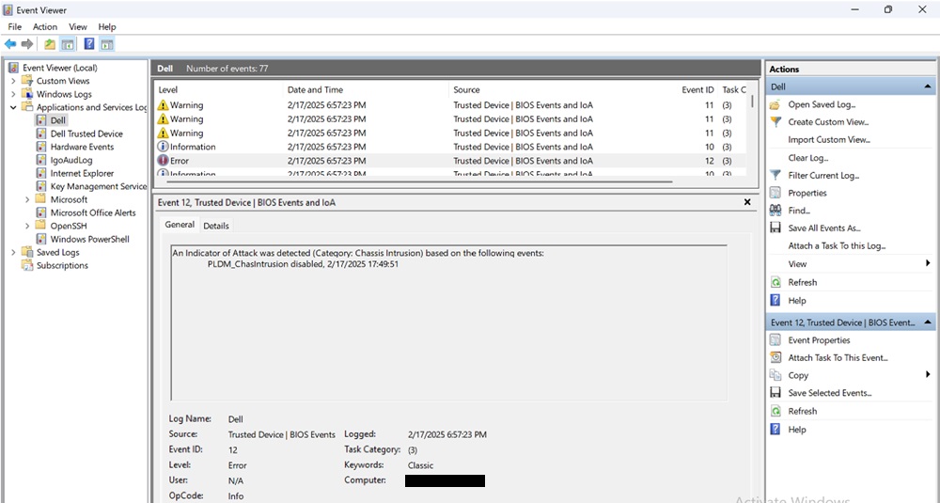Open the Dell Trusted Device log
This screenshot has height=503, width=940.
tap(86, 134)
